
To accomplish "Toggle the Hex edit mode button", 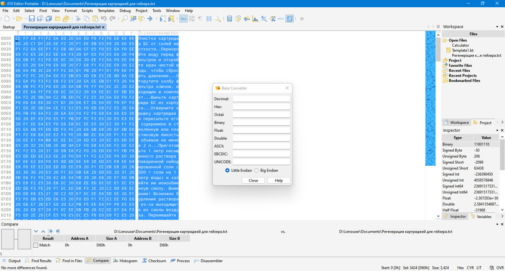I will [x=184, y=19].
